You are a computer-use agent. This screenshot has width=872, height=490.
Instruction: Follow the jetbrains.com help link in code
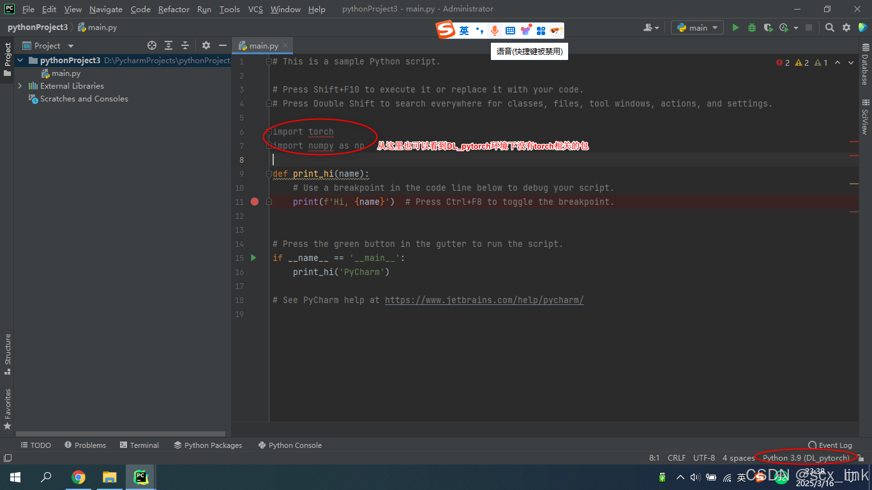coord(485,300)
